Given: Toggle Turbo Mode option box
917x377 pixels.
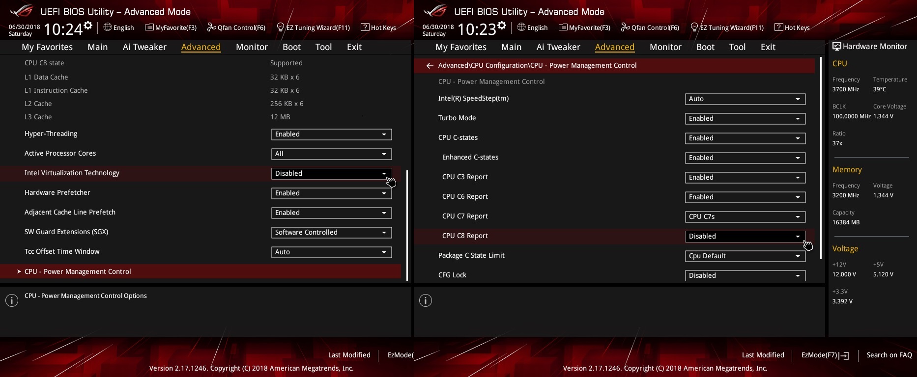Looking at the screenshot, I should tap(745, 118).
